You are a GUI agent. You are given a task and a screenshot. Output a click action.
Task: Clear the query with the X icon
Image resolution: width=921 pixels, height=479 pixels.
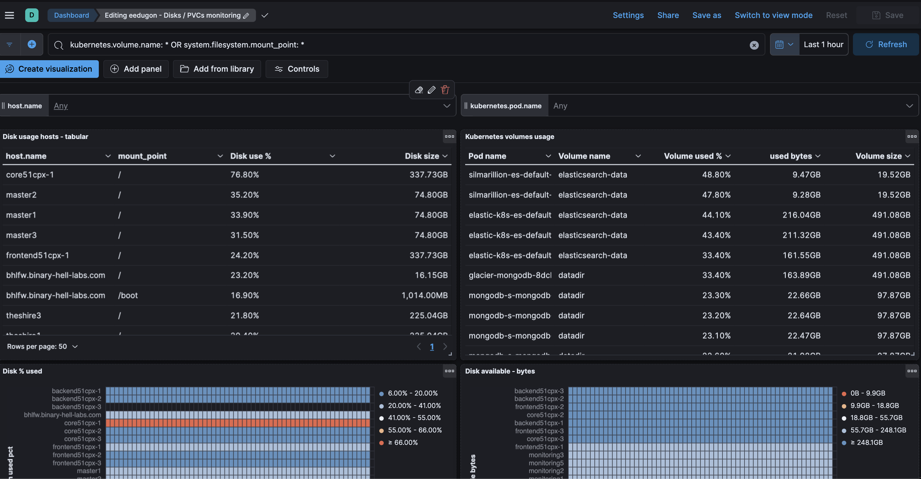point(754,45)
